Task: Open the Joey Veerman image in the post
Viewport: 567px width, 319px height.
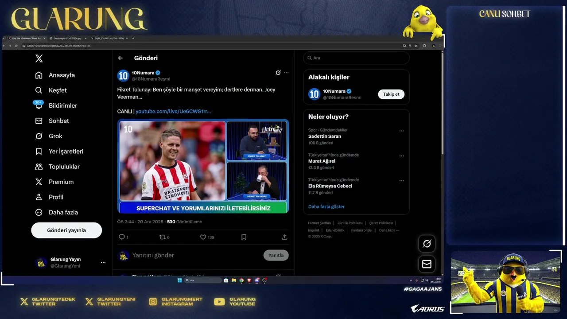Action: point(172,161)
